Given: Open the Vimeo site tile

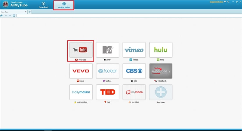Looking at the screenshot, I should pos(134,50).
